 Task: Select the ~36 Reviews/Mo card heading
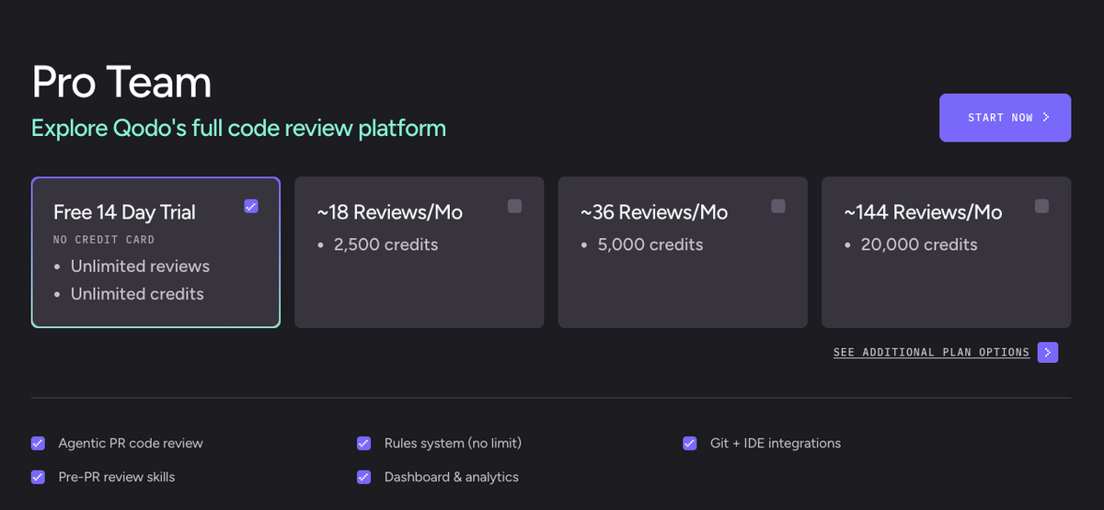coord(653,212)
